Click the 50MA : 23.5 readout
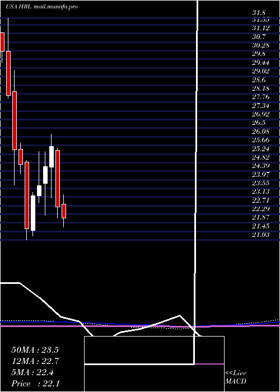 tap(35, 350)
